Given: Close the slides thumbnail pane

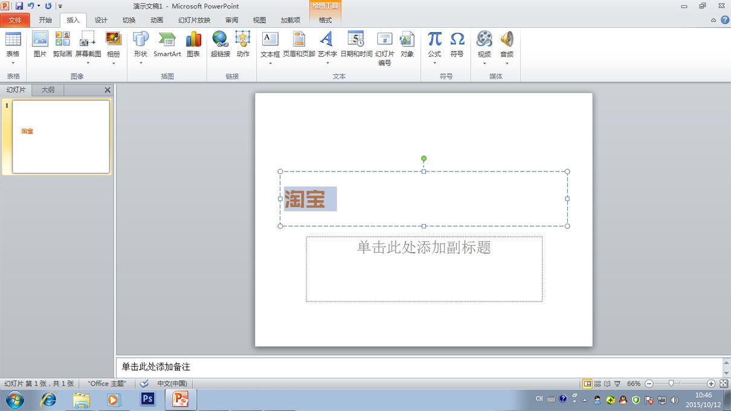Looking at the screenshot, I should click(x=108, y=90).
